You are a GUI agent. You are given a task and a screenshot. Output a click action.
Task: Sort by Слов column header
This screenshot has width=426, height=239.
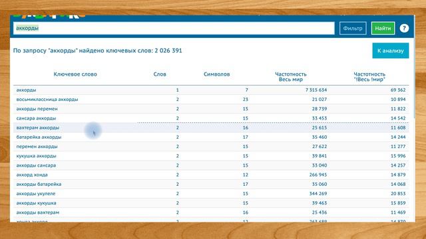[x=160, y=74]
